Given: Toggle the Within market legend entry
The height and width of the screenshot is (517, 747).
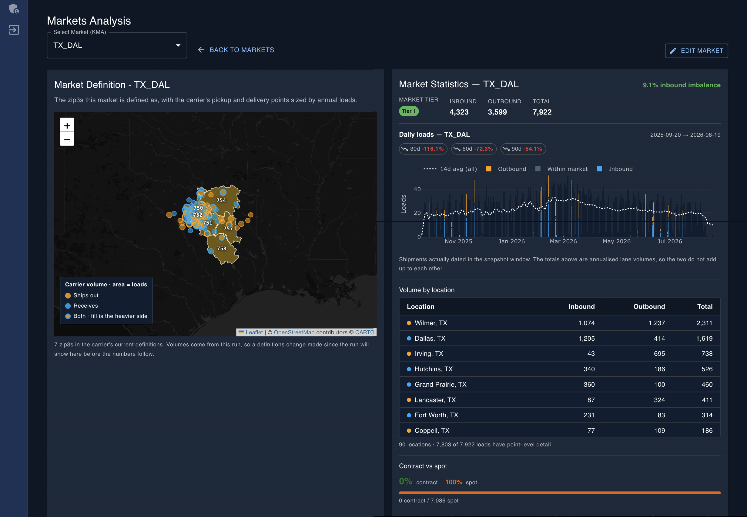Looking at the screenshot, I should [562, 169].
